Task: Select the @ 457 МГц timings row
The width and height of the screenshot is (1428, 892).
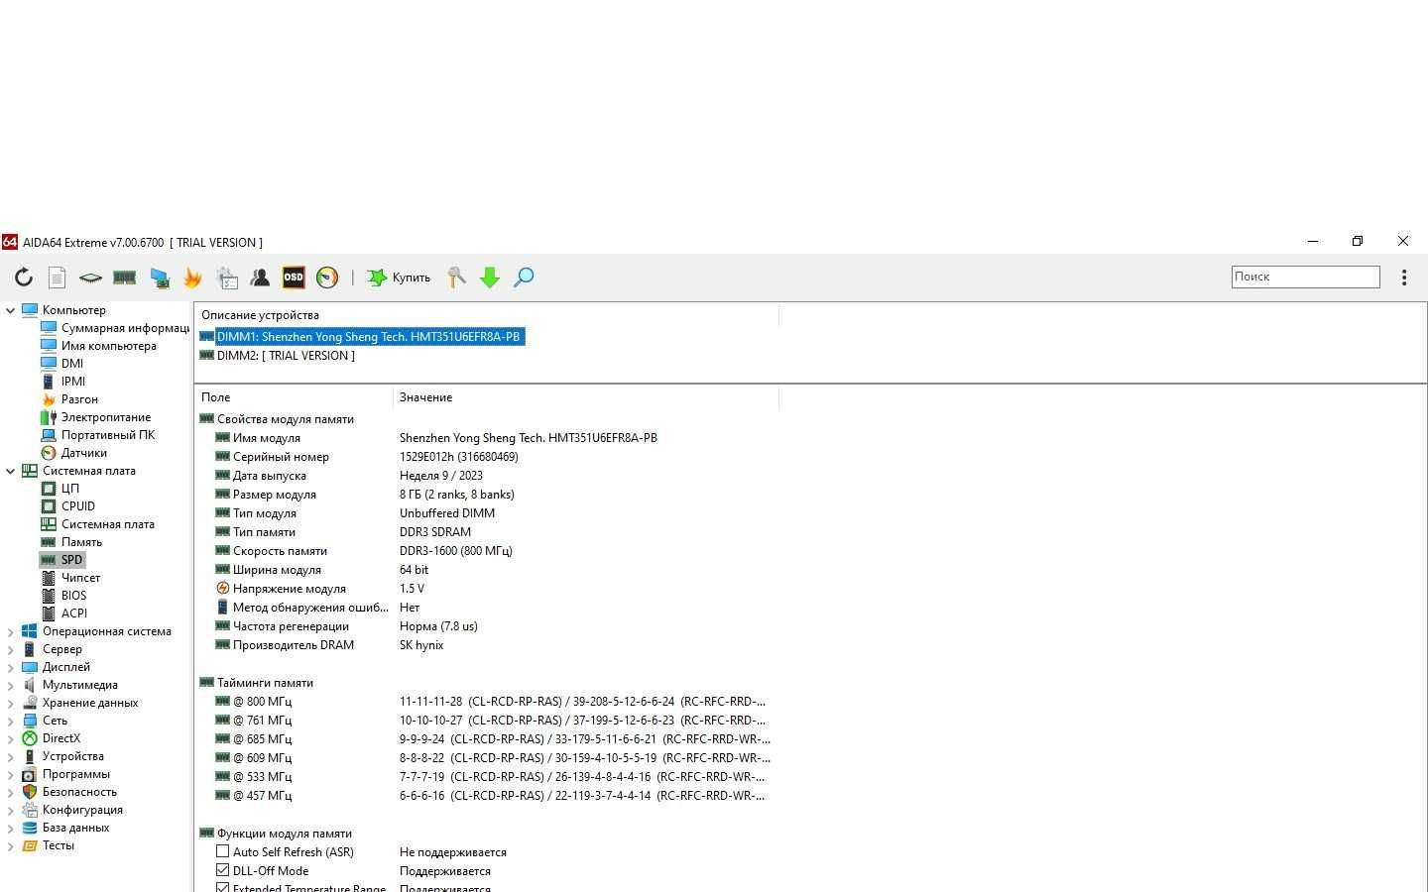Action: coord(486,796)
